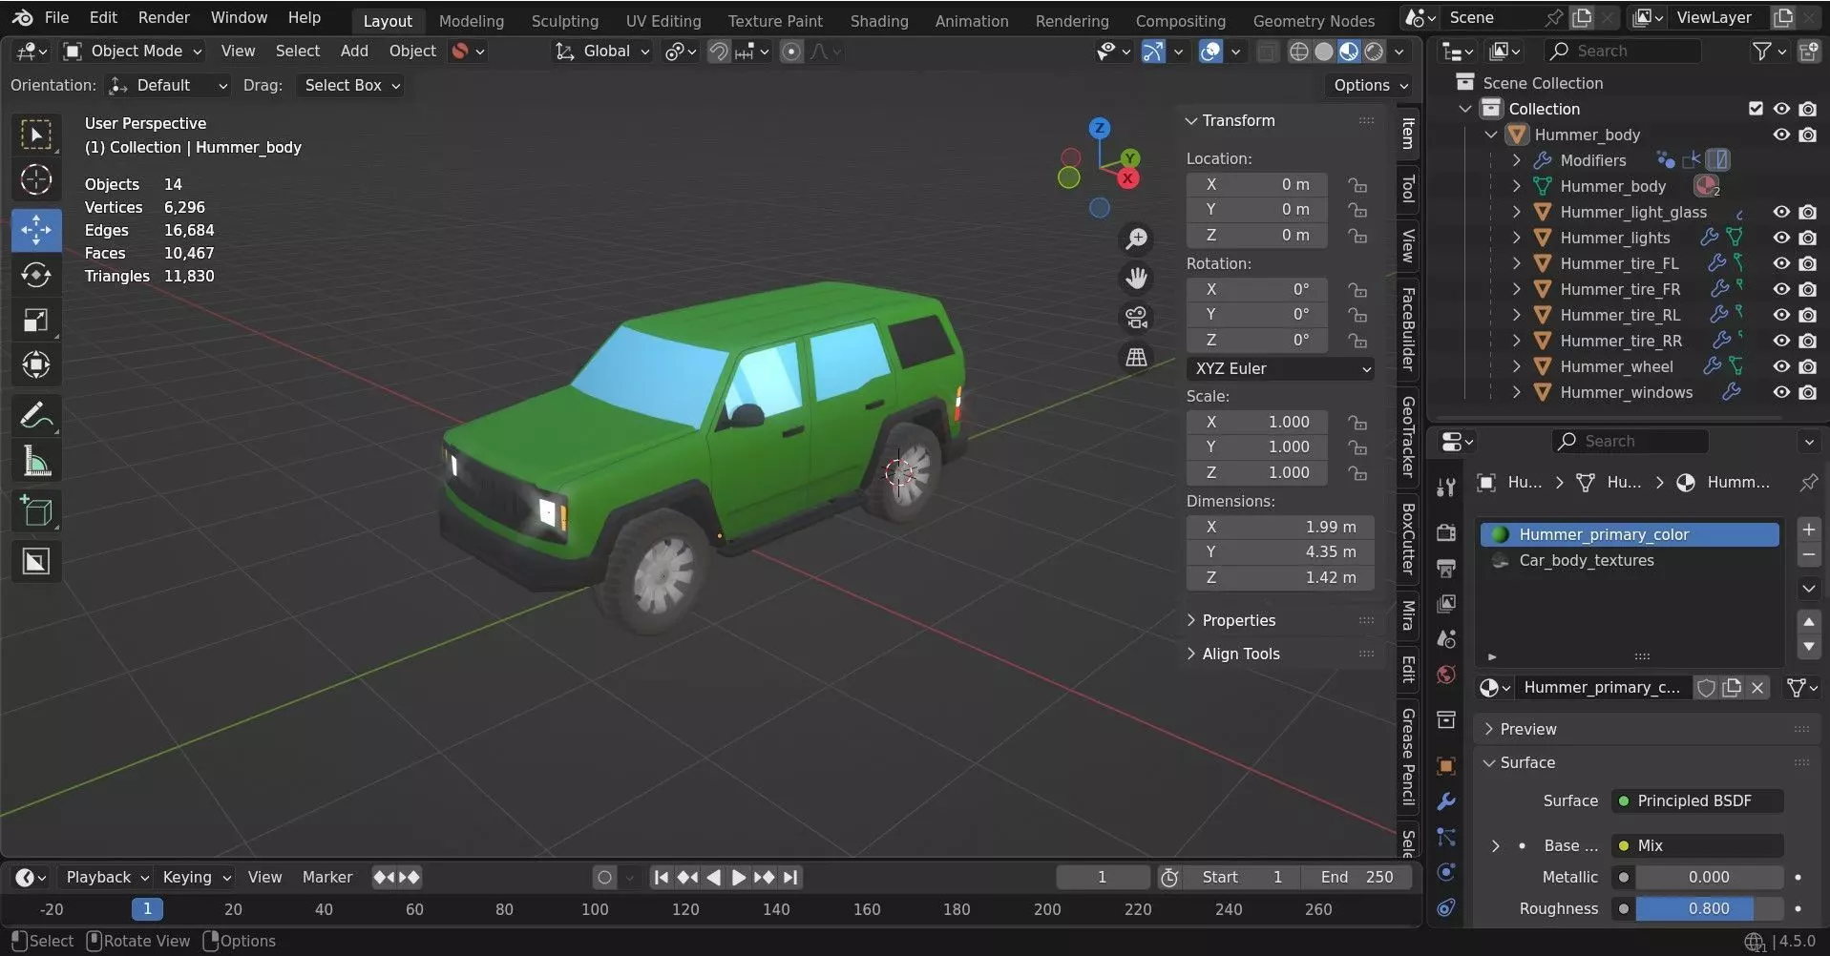The image size is (1830, 956).
Task: Activate the 3D Cursor tool
Action: pyautogui.click(x=36, y=180)
